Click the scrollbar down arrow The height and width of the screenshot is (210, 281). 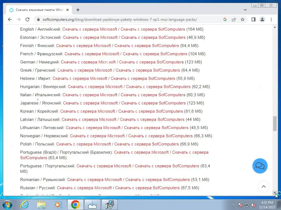click(275, 193)
